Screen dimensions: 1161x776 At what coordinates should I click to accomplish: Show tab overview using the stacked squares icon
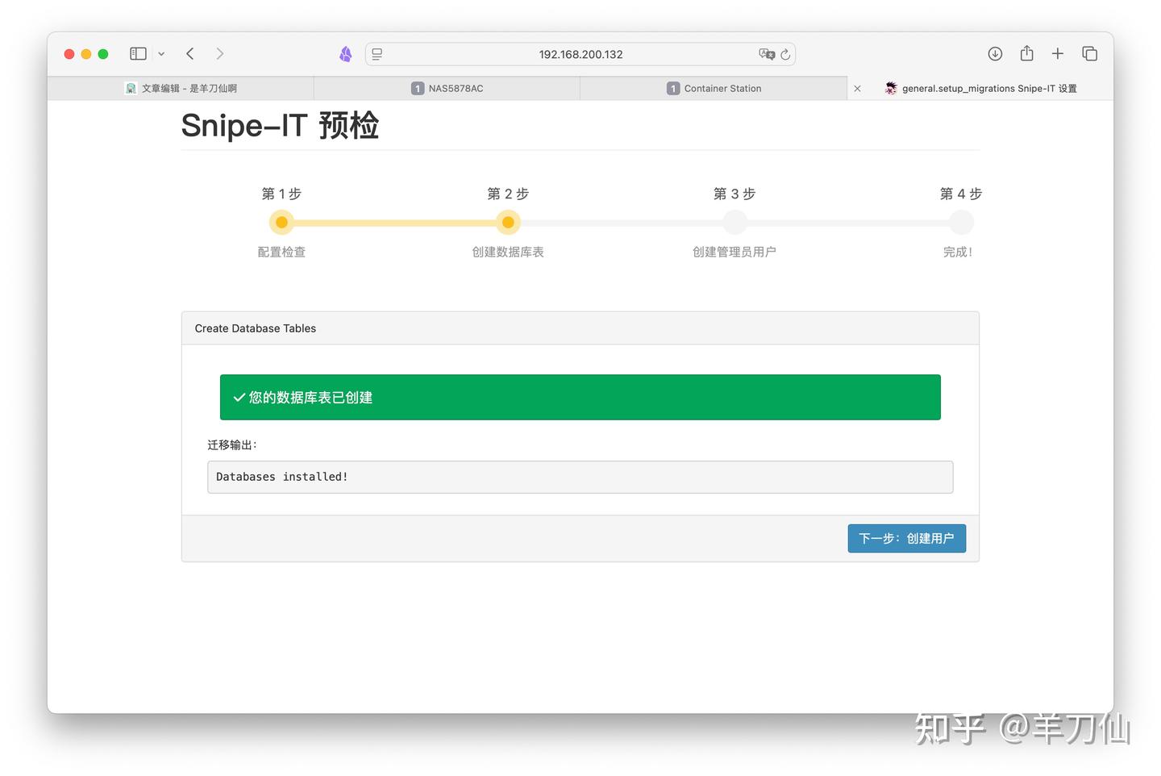1089,53
